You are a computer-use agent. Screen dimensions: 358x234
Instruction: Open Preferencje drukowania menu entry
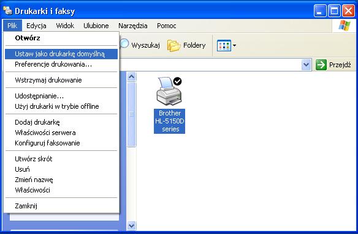[x=61, y=64]
